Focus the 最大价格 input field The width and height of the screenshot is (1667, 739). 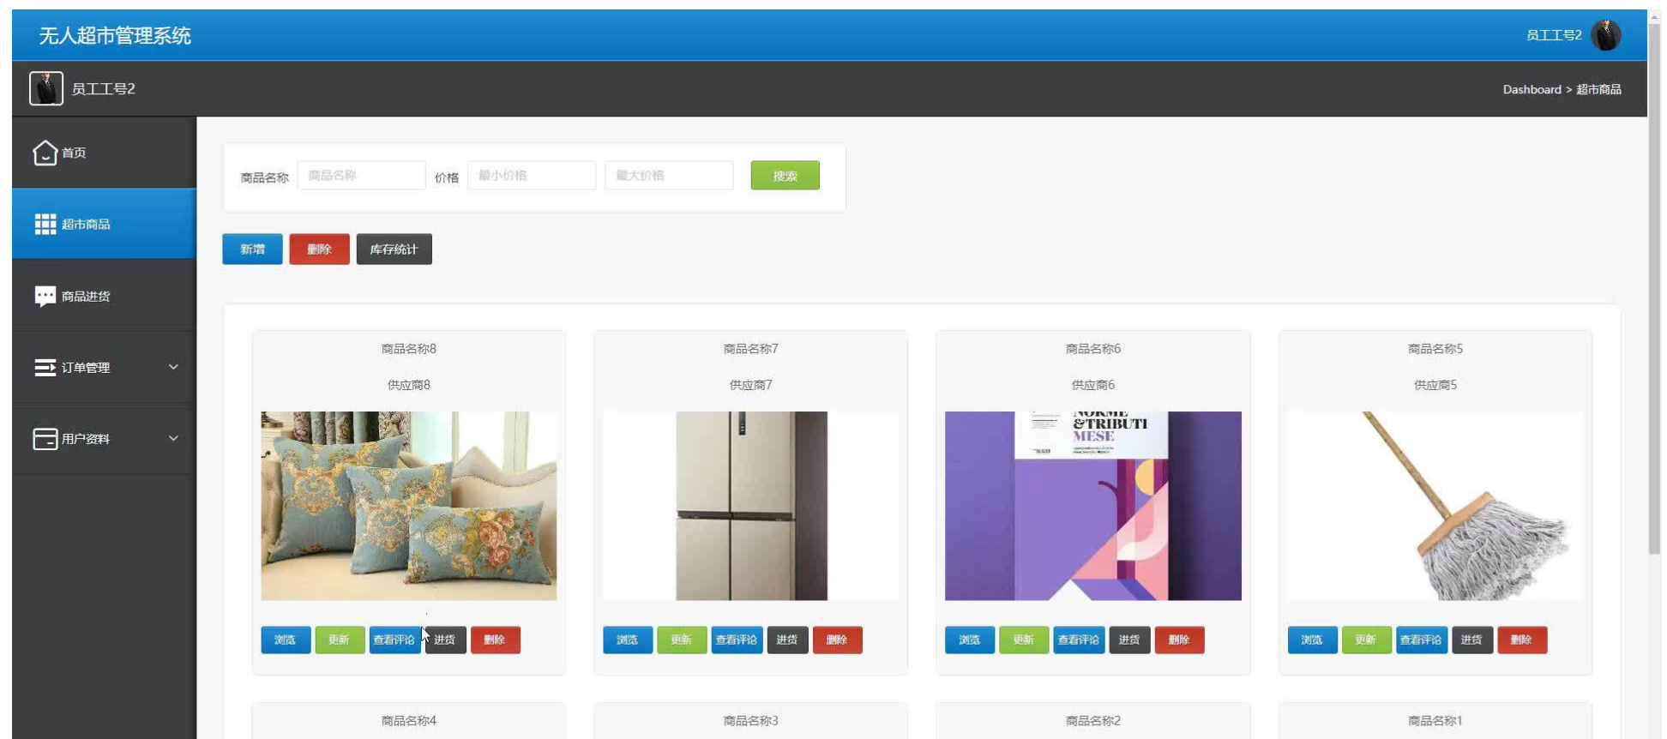[669, 175]
